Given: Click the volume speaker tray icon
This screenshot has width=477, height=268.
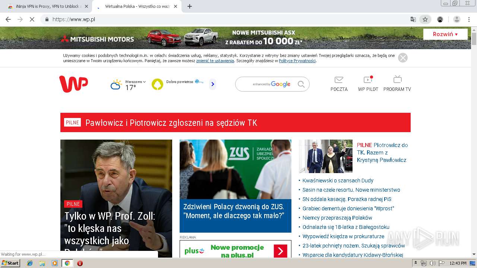Looking at the screenshot, I should pos(432,263).
